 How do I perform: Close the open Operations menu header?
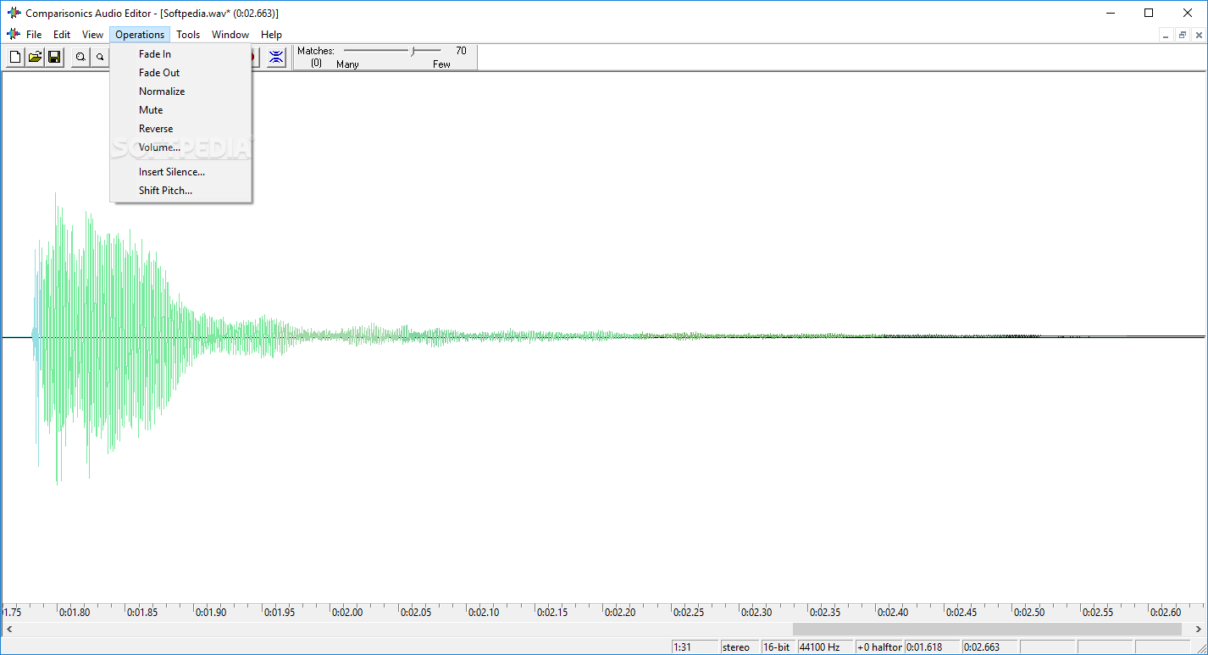click(x=140, y=35)
